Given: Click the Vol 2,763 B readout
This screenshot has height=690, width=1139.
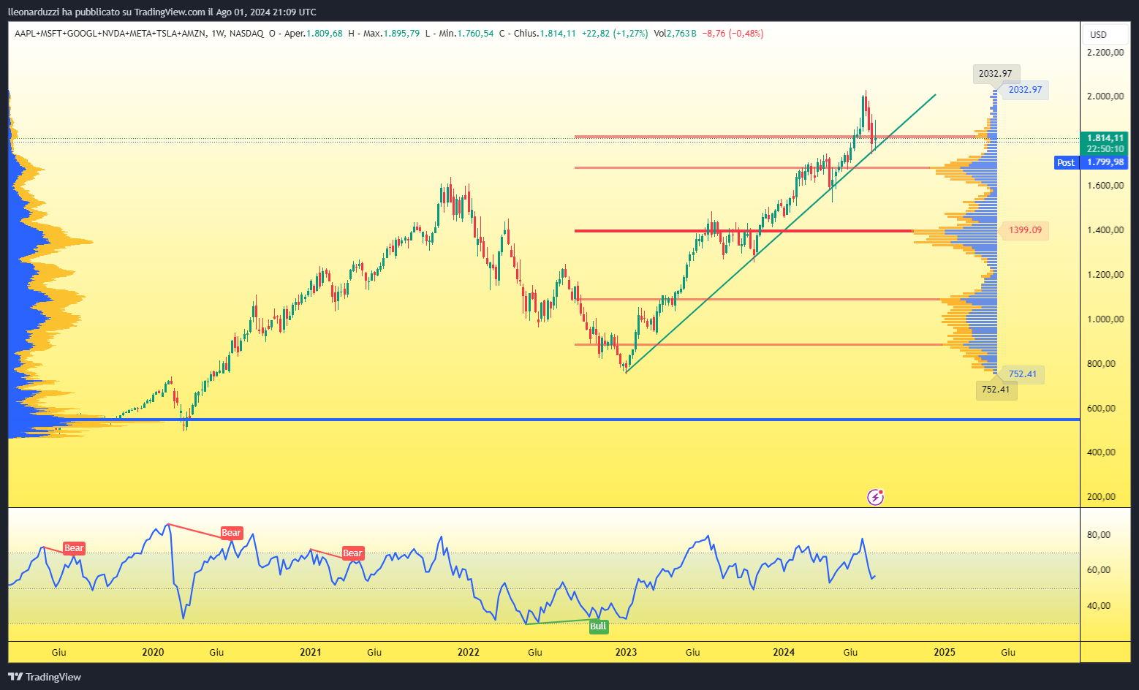Looking at the screenshot, I should [675, 34].
